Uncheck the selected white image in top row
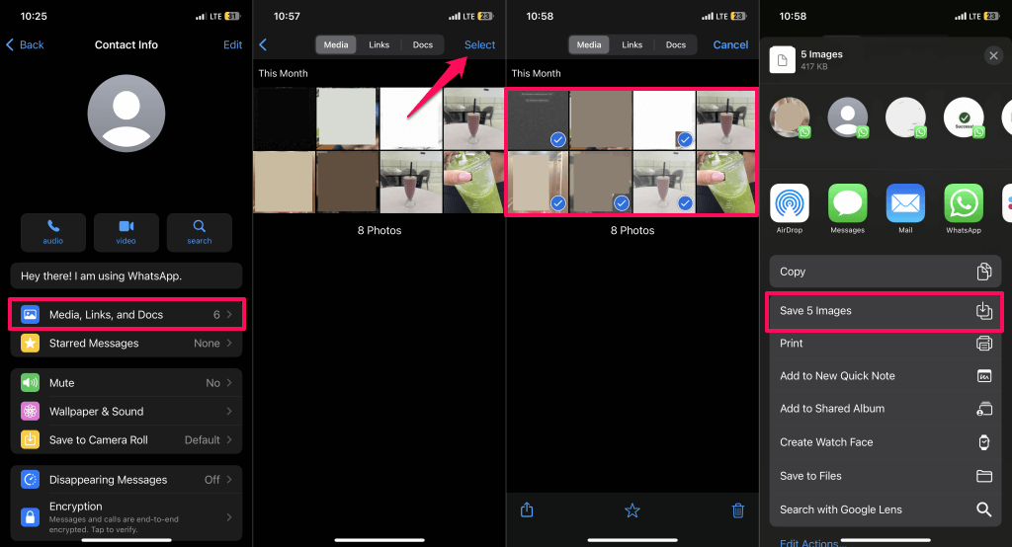The width and height of the screenshot is (1012, 547). (x=685, y=139)
